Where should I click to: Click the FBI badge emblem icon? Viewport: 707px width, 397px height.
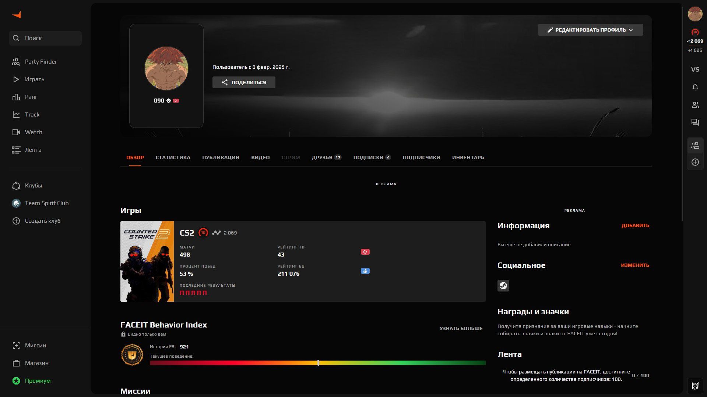click(132, 355)
